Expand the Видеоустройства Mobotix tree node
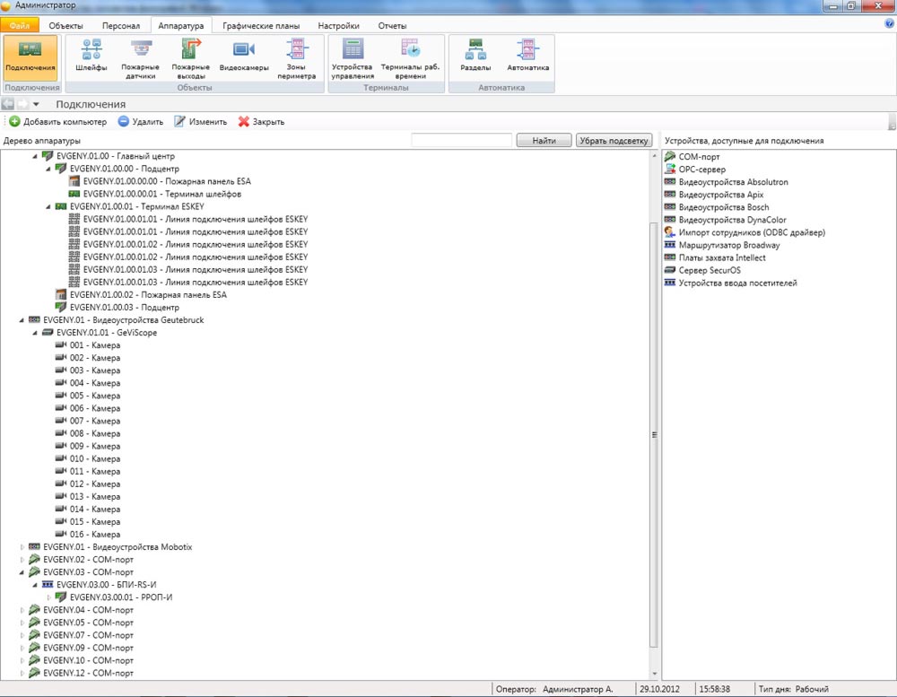The width and height of the screenshot is (897, 697). tap(22, 547)
